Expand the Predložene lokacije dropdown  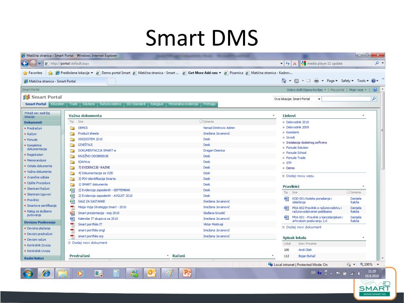[92, 73]
